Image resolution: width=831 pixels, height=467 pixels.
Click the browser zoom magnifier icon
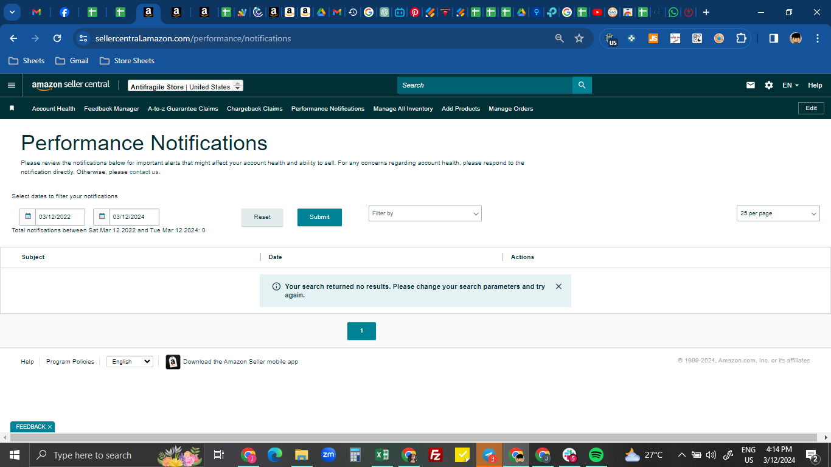pyautogui.click(x=560, y=38)
